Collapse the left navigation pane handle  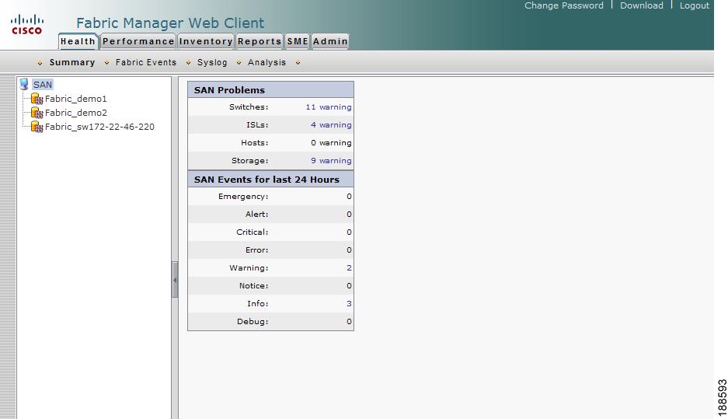pyautogui.click(x=175, y=280)
